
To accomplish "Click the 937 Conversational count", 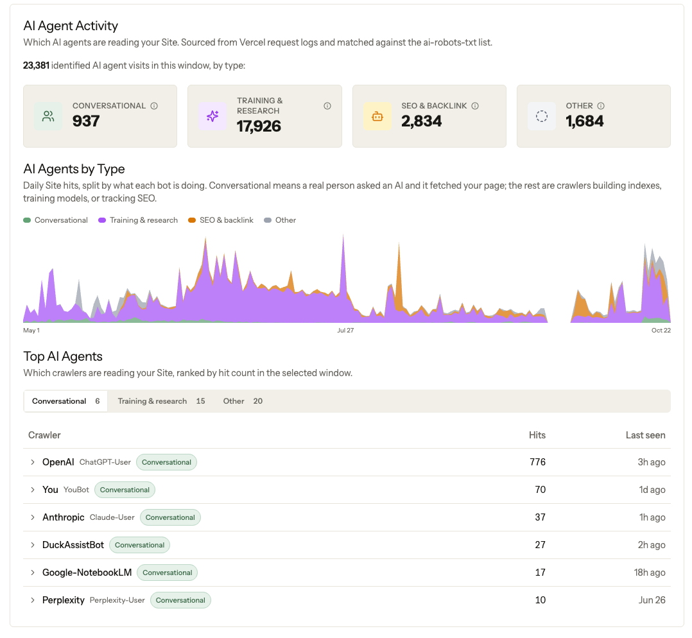I will coord(86,121).
